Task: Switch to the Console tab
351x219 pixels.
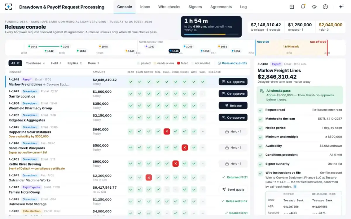Action: [x=124, y=7]
